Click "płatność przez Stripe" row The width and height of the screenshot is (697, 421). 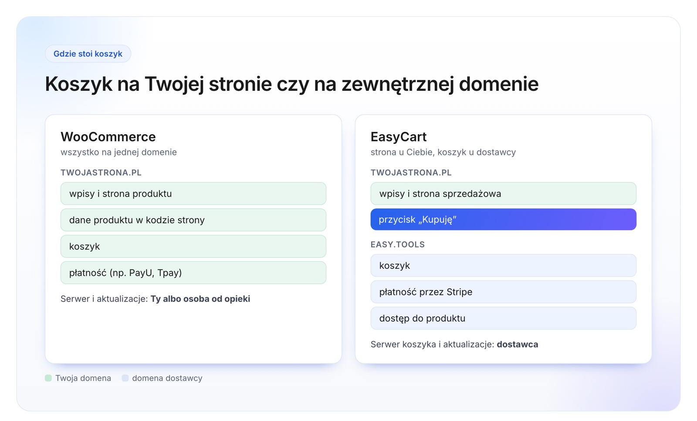[x=503, y=292]
